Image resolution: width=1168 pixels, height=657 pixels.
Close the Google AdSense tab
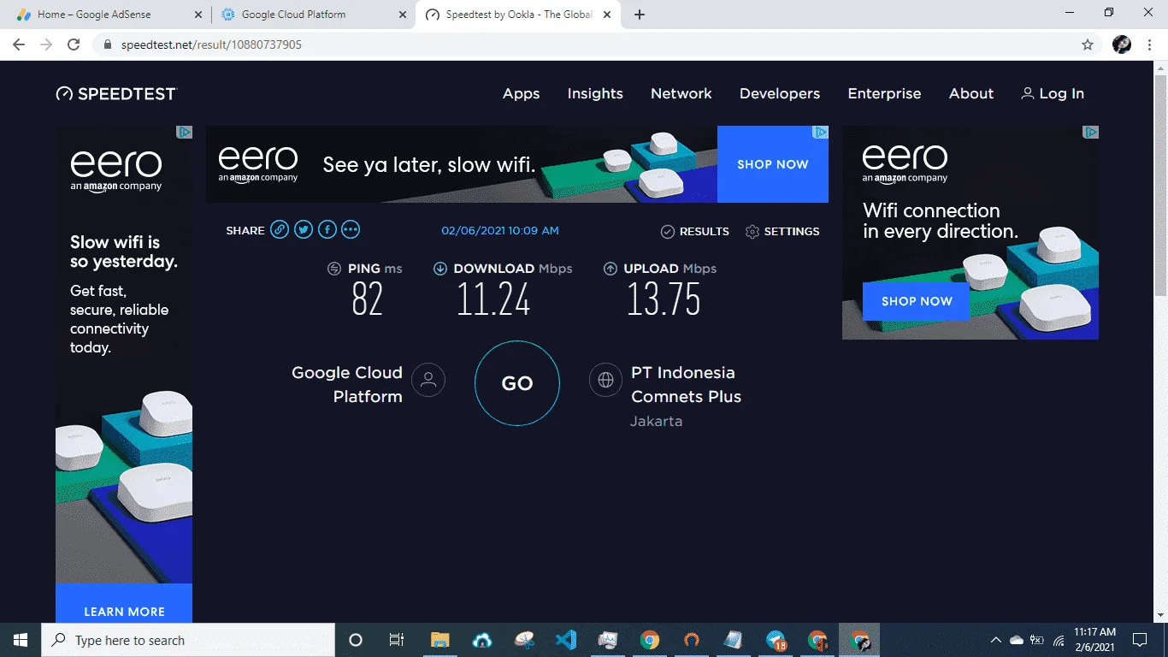coord(198,15)
